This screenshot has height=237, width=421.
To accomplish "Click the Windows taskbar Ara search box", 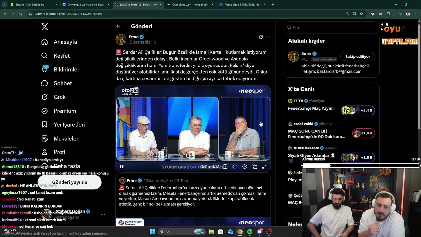I will click(x=182, y=232).
